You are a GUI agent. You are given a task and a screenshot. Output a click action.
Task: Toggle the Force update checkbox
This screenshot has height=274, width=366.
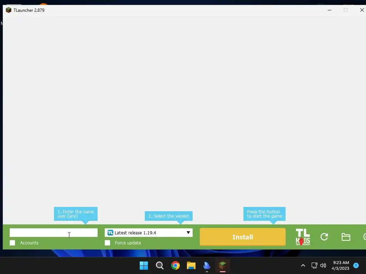pyautogui.click(x=107, y=243)
